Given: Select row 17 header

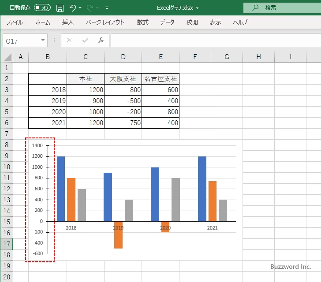Looking at the screenshot, I should [7, 244].
